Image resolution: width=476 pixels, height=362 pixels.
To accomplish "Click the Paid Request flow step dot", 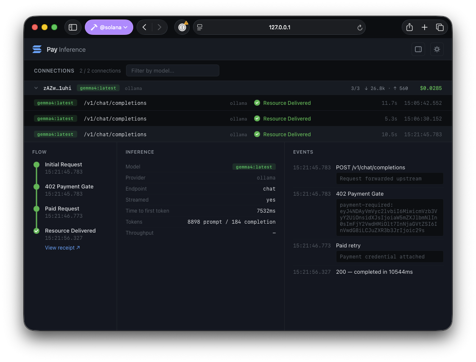I will (x=36, y=209).
